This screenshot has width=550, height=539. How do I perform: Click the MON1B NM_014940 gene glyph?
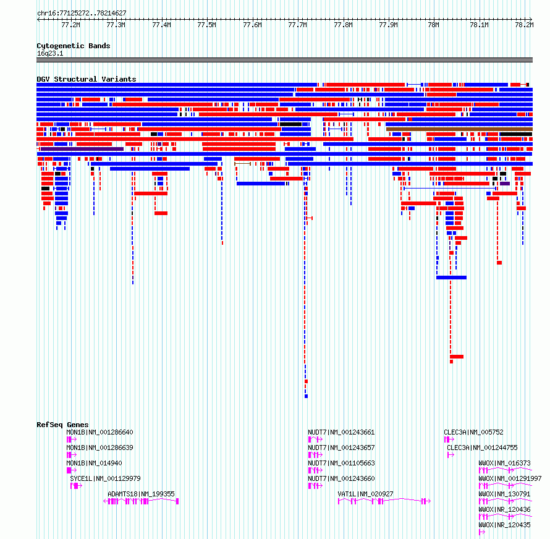tap(72, 470)
